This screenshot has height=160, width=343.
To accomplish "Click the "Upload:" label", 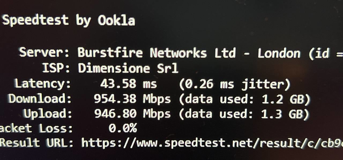I will (x=48, y=114).
